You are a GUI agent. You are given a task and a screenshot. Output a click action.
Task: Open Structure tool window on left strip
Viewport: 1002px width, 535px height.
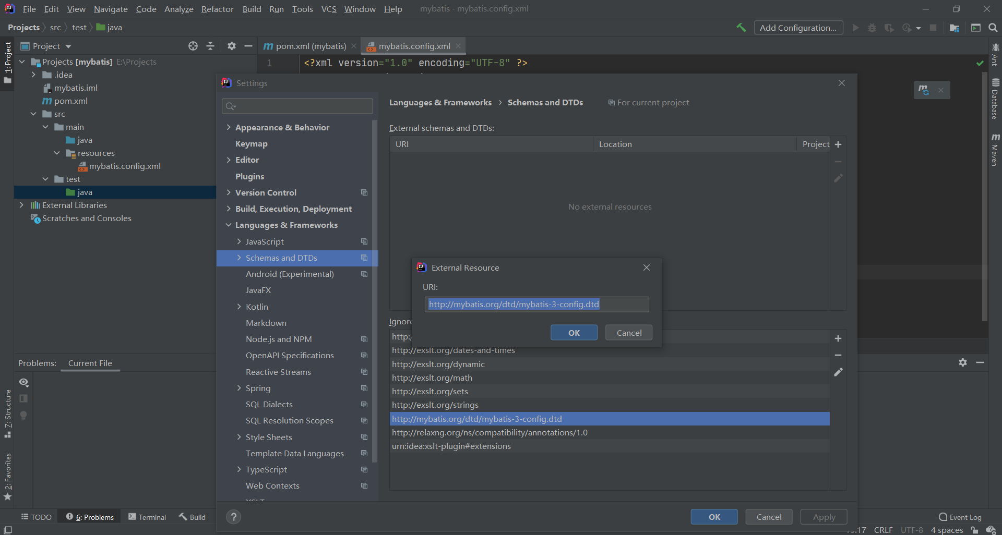pyautogui.click(x=8, y=414)
